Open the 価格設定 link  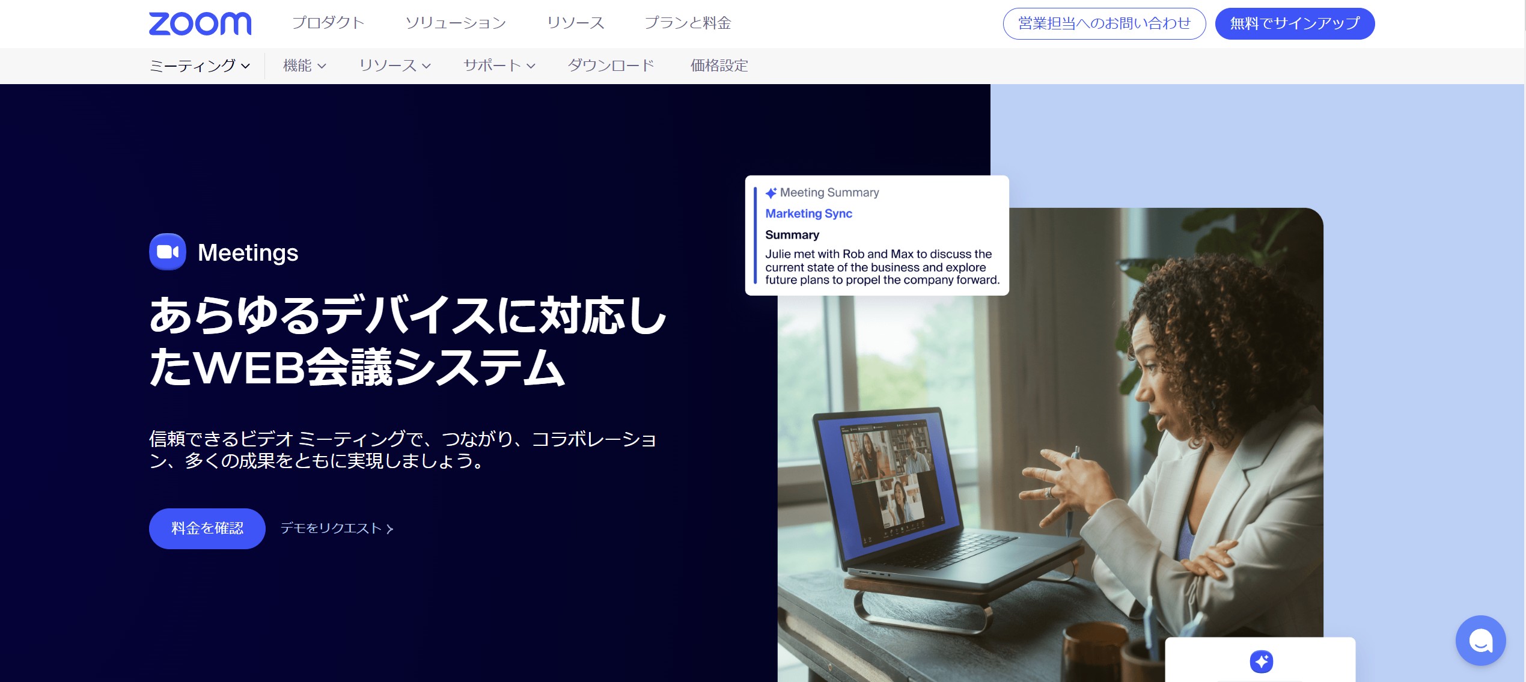(719, 65)
